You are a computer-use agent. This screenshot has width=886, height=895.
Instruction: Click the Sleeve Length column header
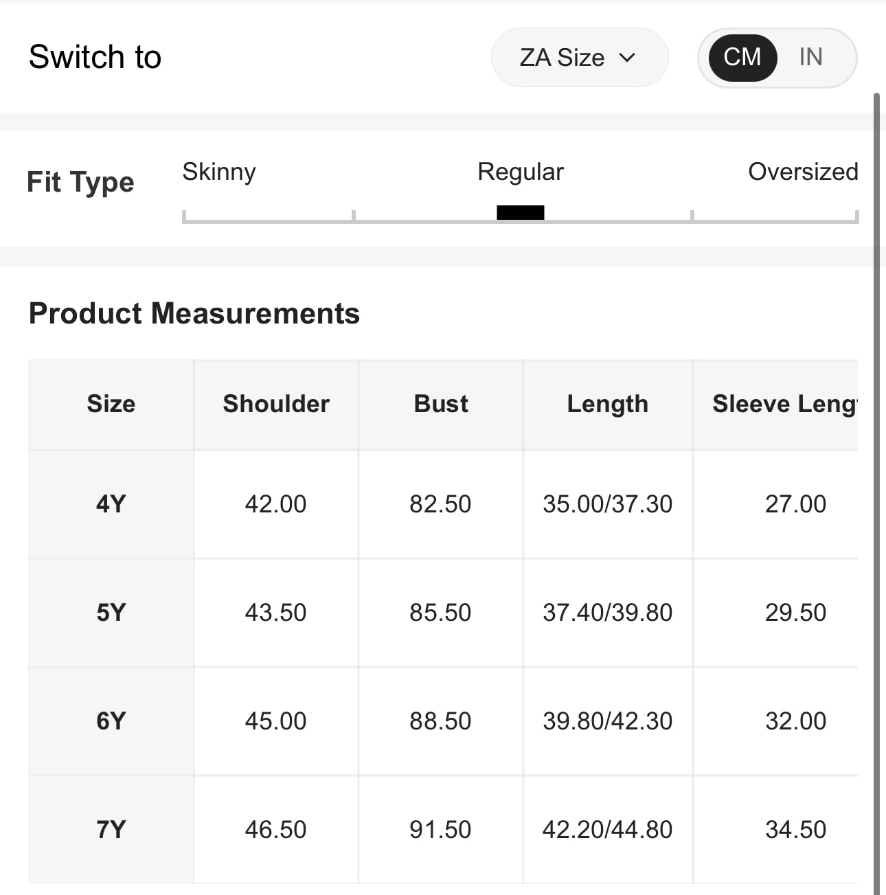pyautogui.click(x=783, y=404)
